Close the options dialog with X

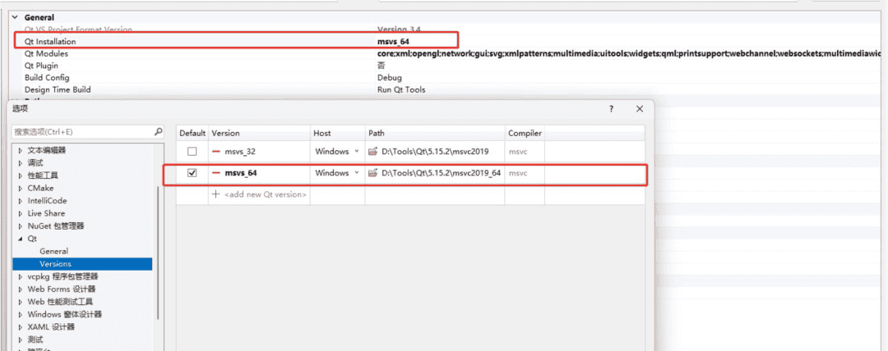pyautogui.click(x=639, y=109)
